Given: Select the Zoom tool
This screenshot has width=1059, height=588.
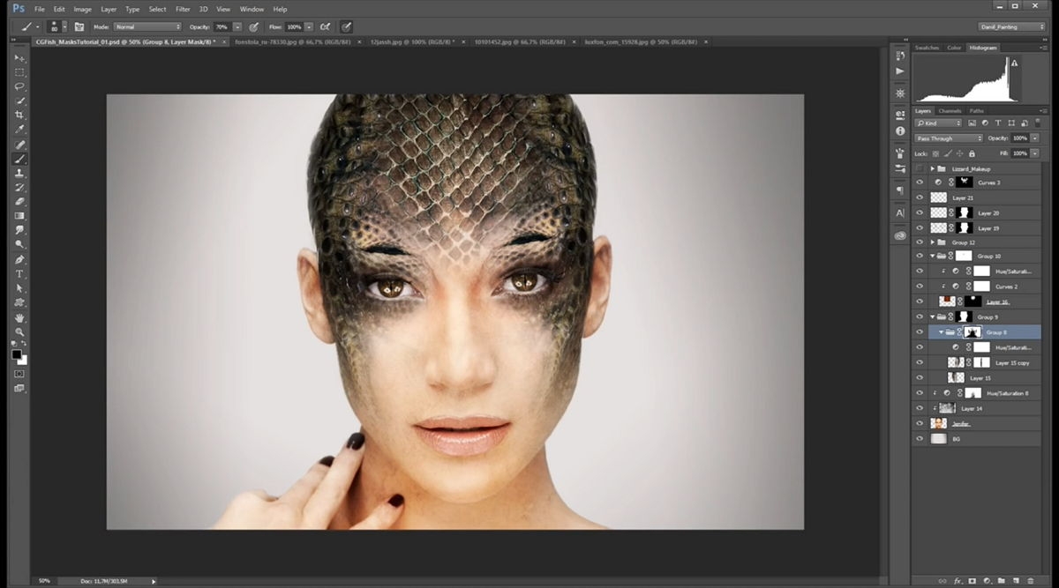Looking at the screenshot, I should pos(19,331).
